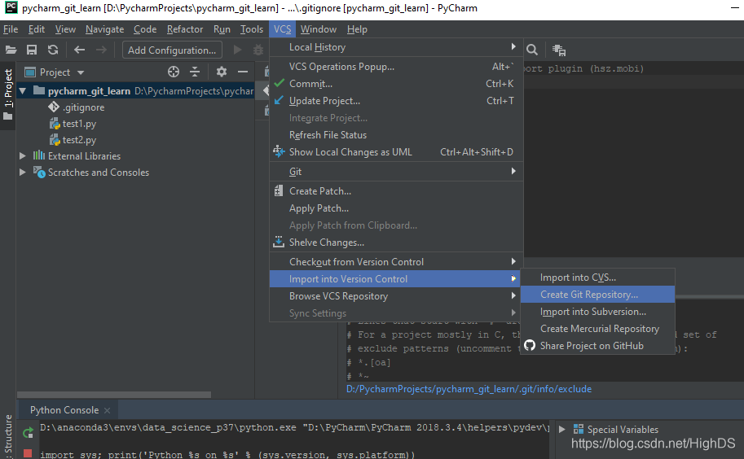Click the Open folder toolbar icon

[x=11, y=50]
